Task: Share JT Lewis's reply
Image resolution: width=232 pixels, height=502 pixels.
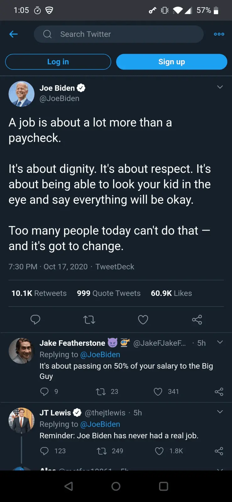Action: point(219,451)
